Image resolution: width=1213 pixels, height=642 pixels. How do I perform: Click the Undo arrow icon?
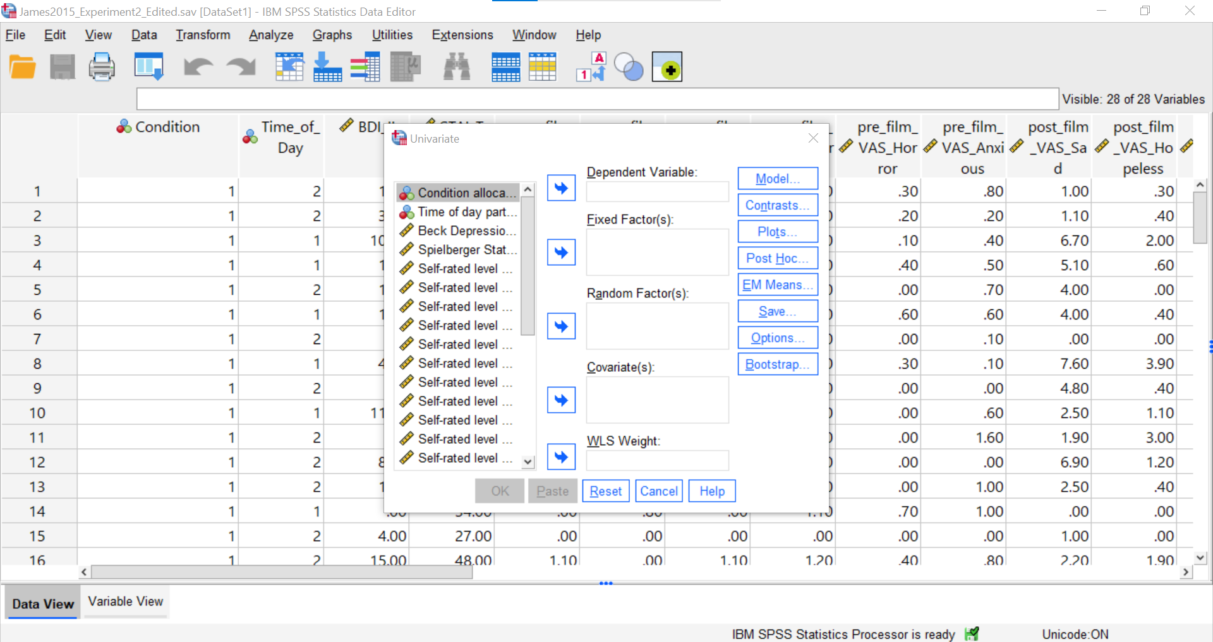[x=198, y=67]
